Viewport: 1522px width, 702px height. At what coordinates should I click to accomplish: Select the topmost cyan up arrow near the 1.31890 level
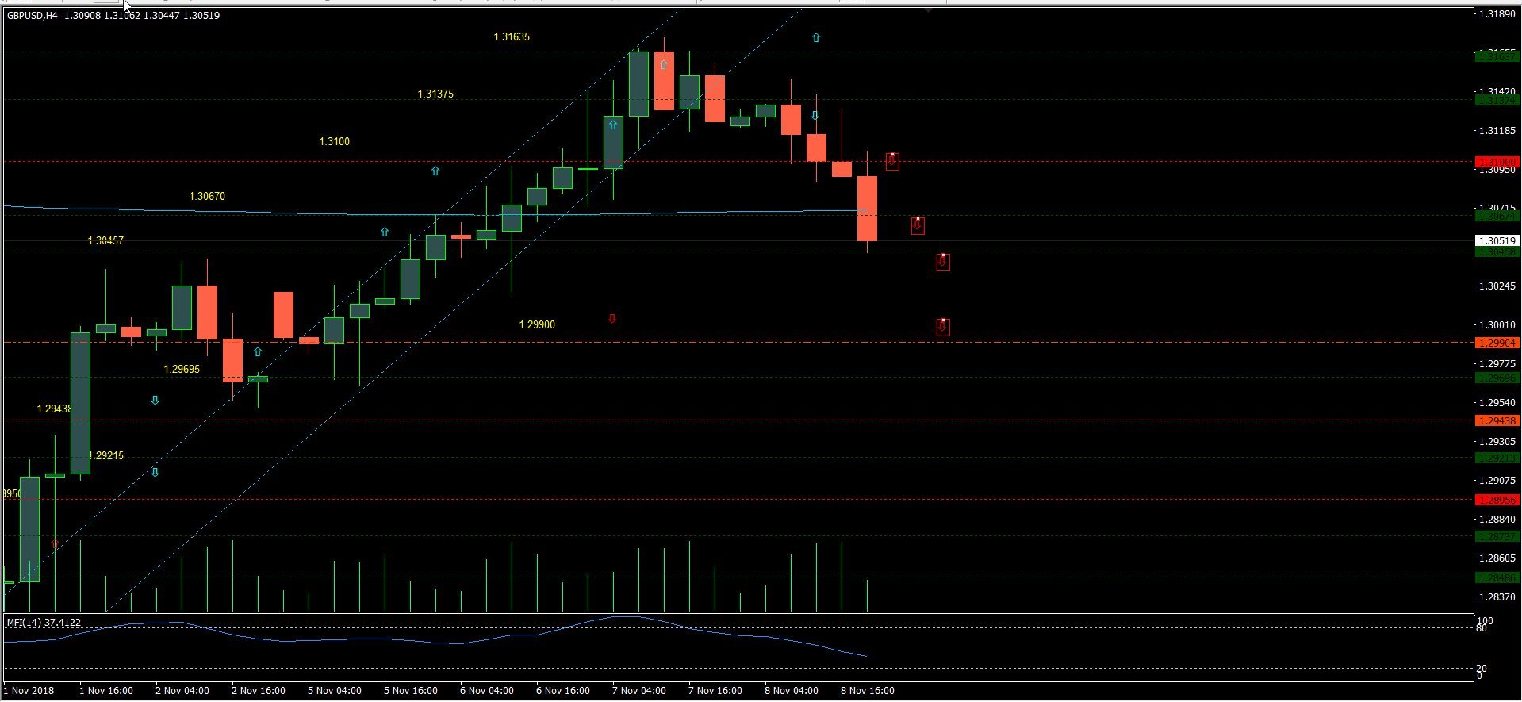click(x=816, y=37)
